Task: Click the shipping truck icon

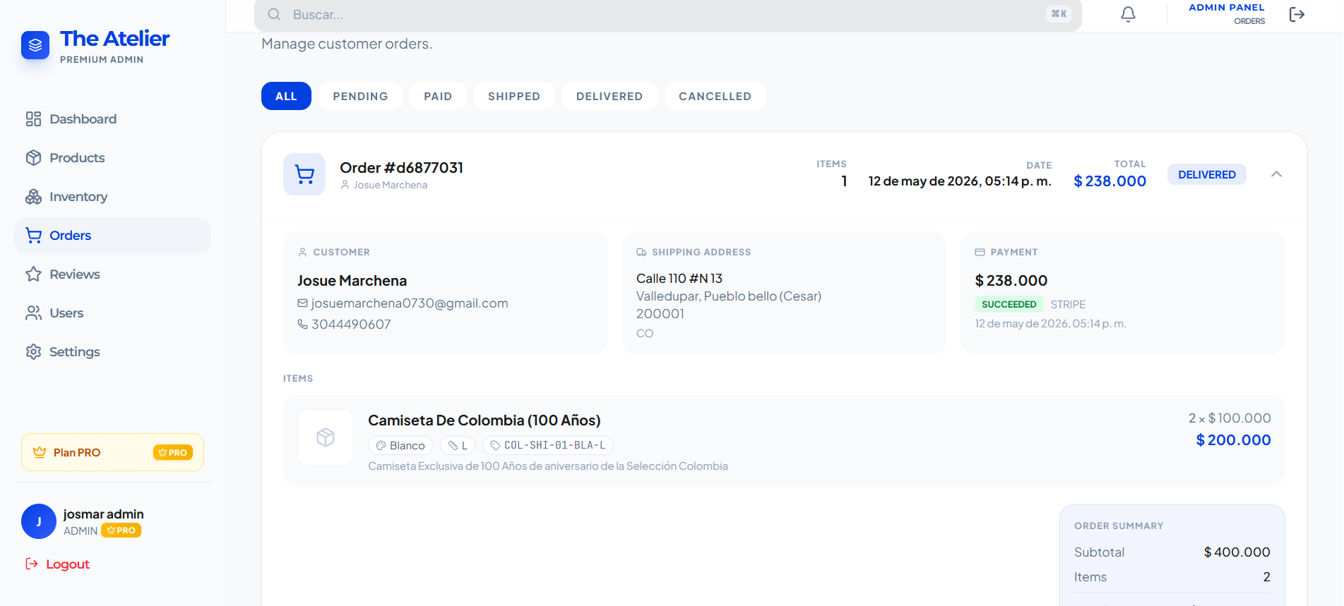Action: click(x=641, y=252)
